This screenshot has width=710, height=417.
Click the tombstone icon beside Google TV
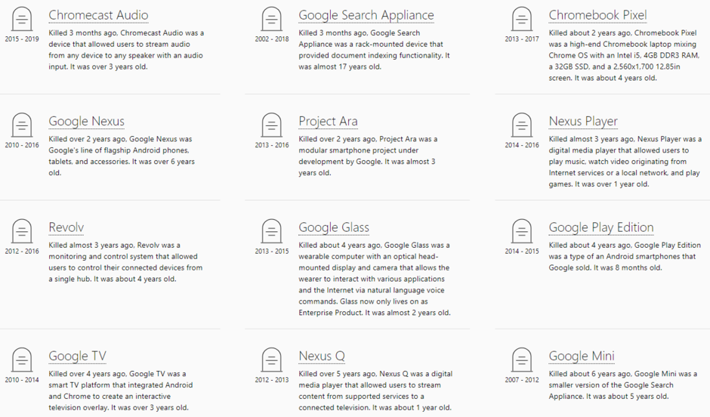click(x=22, y=360)
